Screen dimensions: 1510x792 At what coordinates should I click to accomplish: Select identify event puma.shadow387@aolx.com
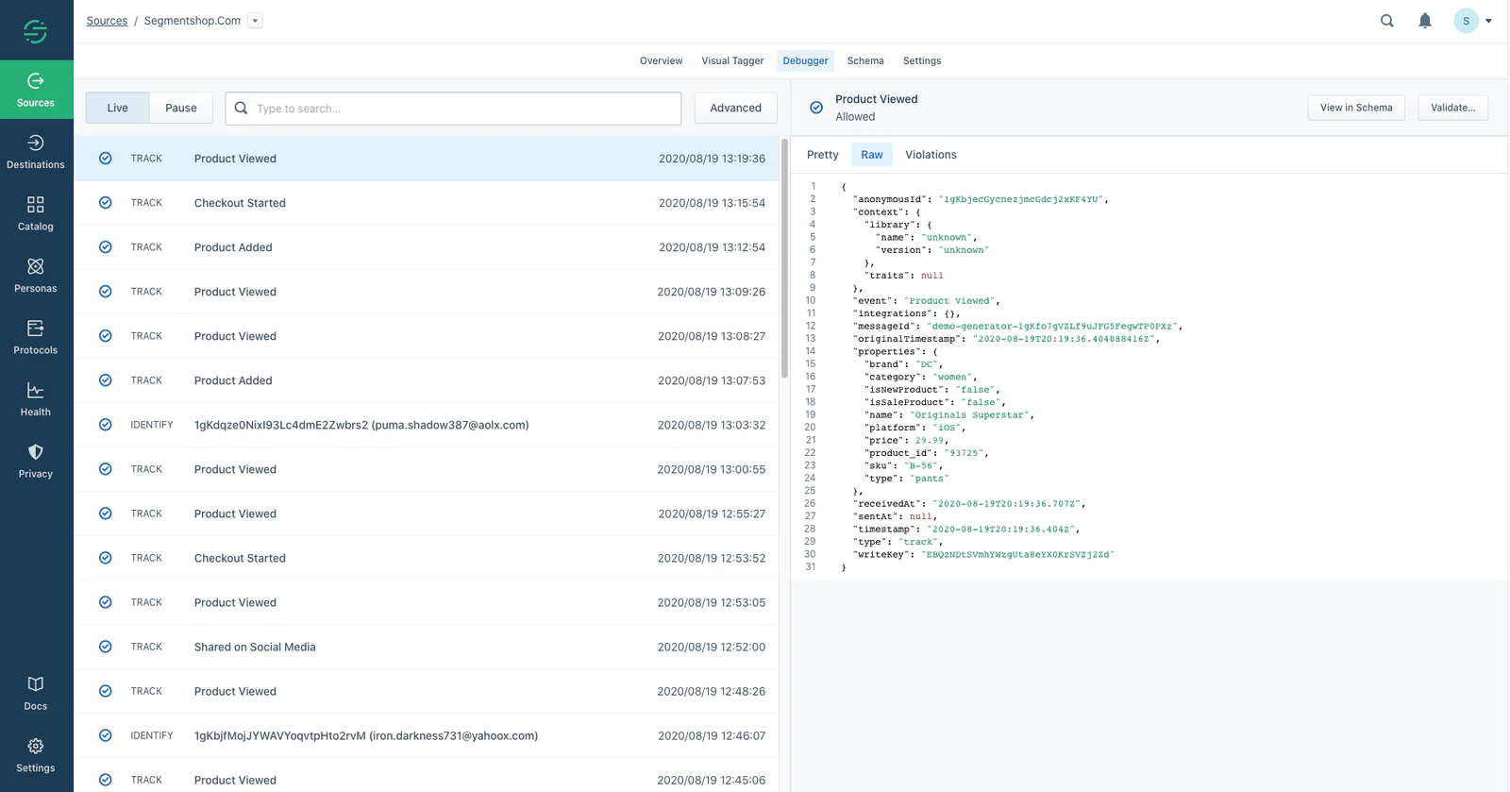coord(427,425)
